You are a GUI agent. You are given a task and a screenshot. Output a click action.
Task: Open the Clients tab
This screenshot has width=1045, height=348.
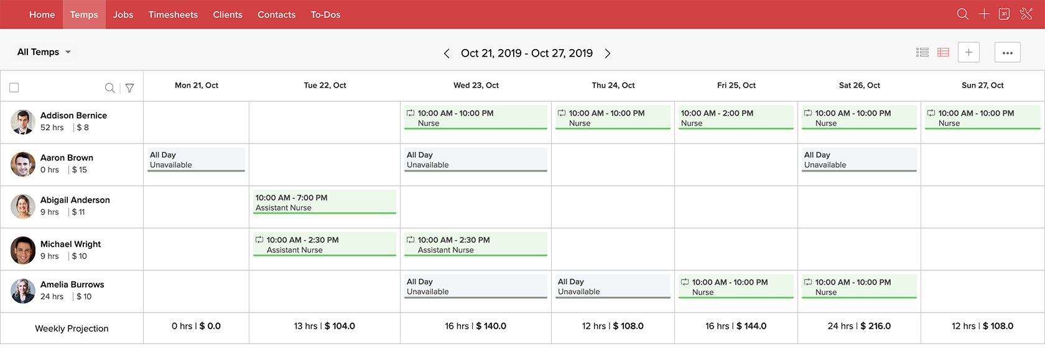[228, 14]
